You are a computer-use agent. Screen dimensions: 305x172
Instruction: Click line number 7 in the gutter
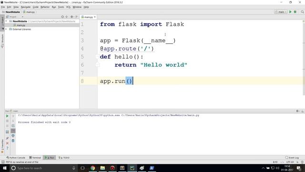point(82,73)
